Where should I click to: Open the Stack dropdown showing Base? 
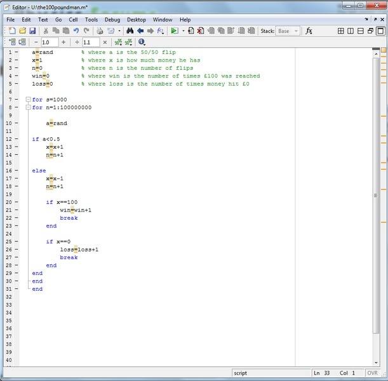(x=288, y=31)
